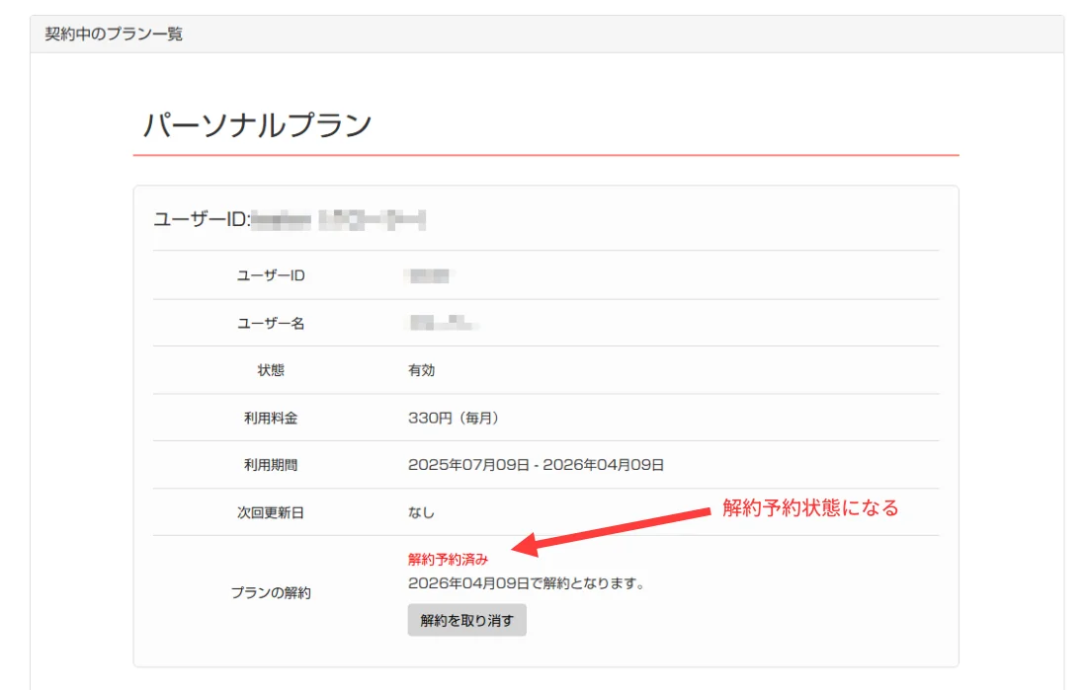
Task: Click the 次回更新日 row label
Action: (271, 512)
